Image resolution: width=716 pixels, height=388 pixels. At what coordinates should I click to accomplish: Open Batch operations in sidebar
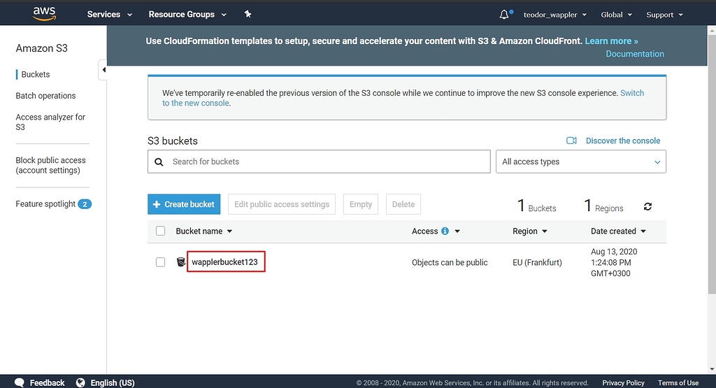[x=45, y=96]
